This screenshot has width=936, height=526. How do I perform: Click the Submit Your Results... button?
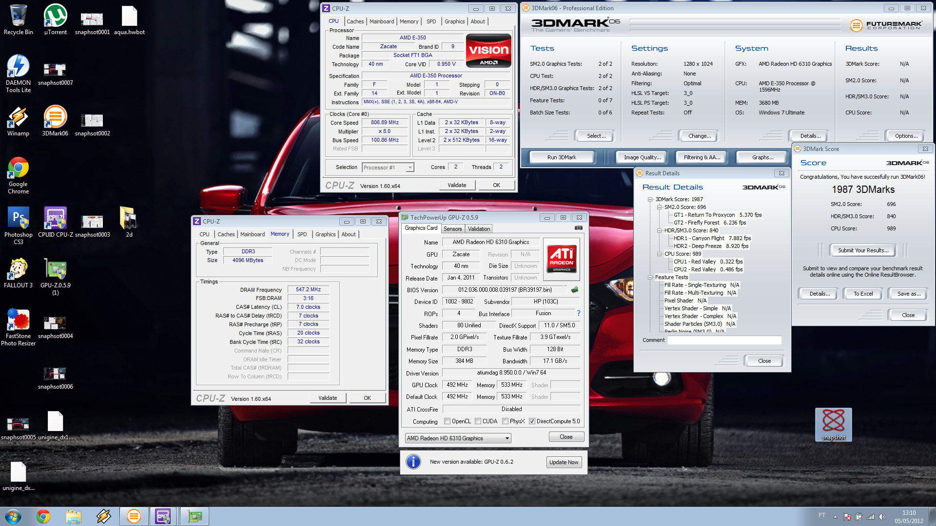(863, 250)
